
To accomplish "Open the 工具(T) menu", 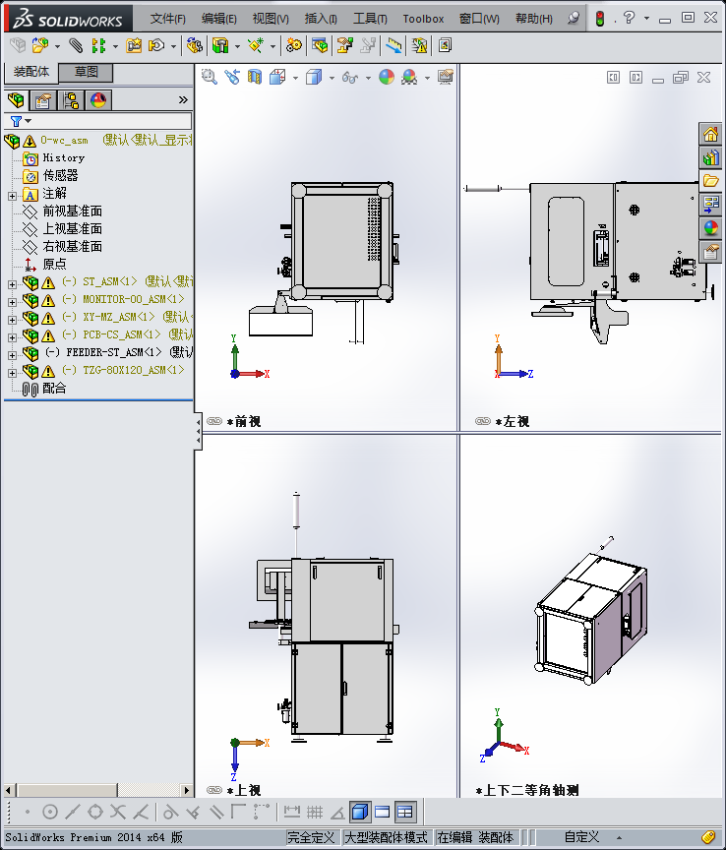I will [370, 19].
